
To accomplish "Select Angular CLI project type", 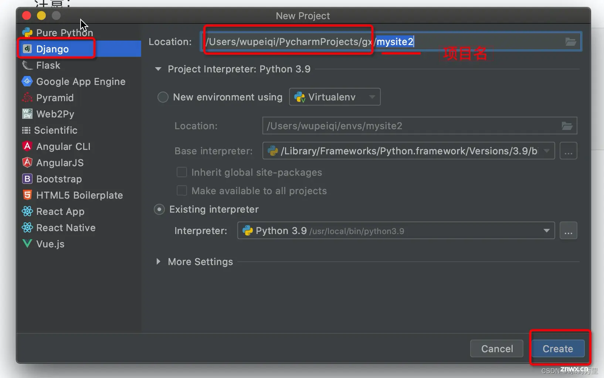I will 79,146.
